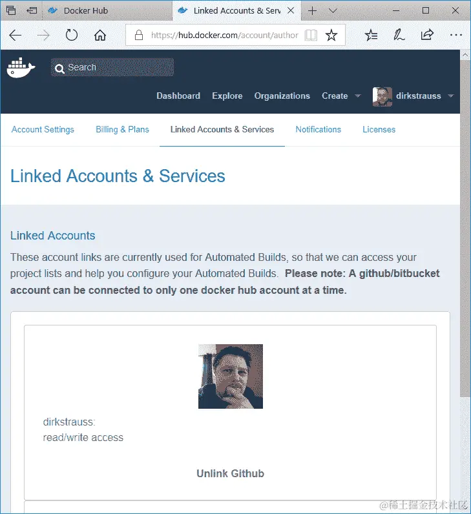The width and height of the screenshot is (471, 514).
Task: Click the page scrollbar up arrow
Action: pos(465,55)
